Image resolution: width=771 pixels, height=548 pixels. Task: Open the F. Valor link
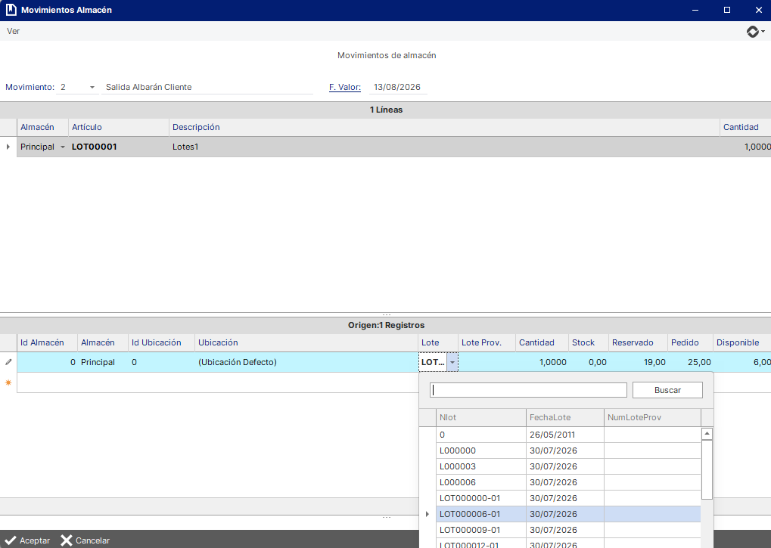coord(345,87)
